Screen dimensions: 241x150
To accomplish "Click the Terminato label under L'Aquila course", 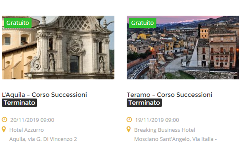I will tap(19, 103).
